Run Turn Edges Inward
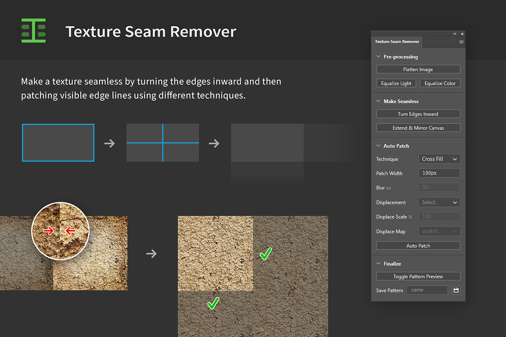Image resolution: width=506 pixels, height=337 pixels. (418, 114)
